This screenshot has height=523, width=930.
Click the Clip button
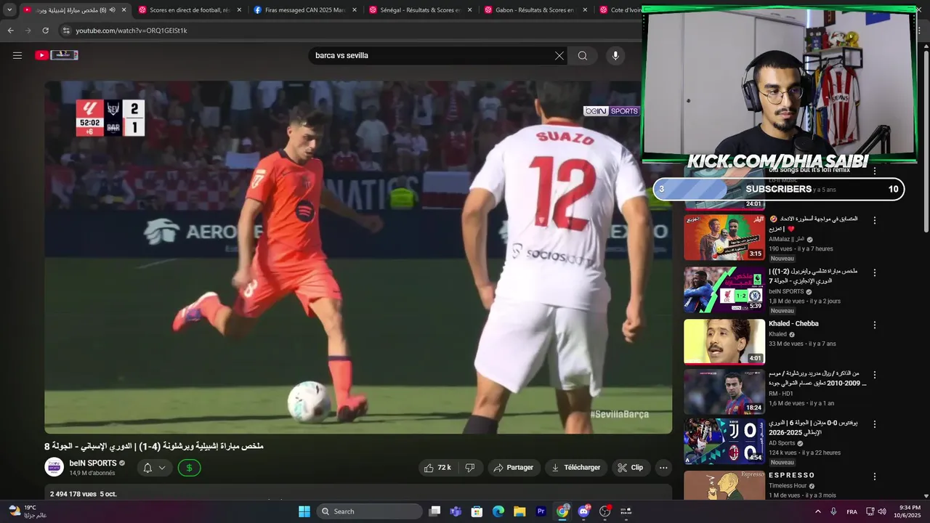coord(631,468)
